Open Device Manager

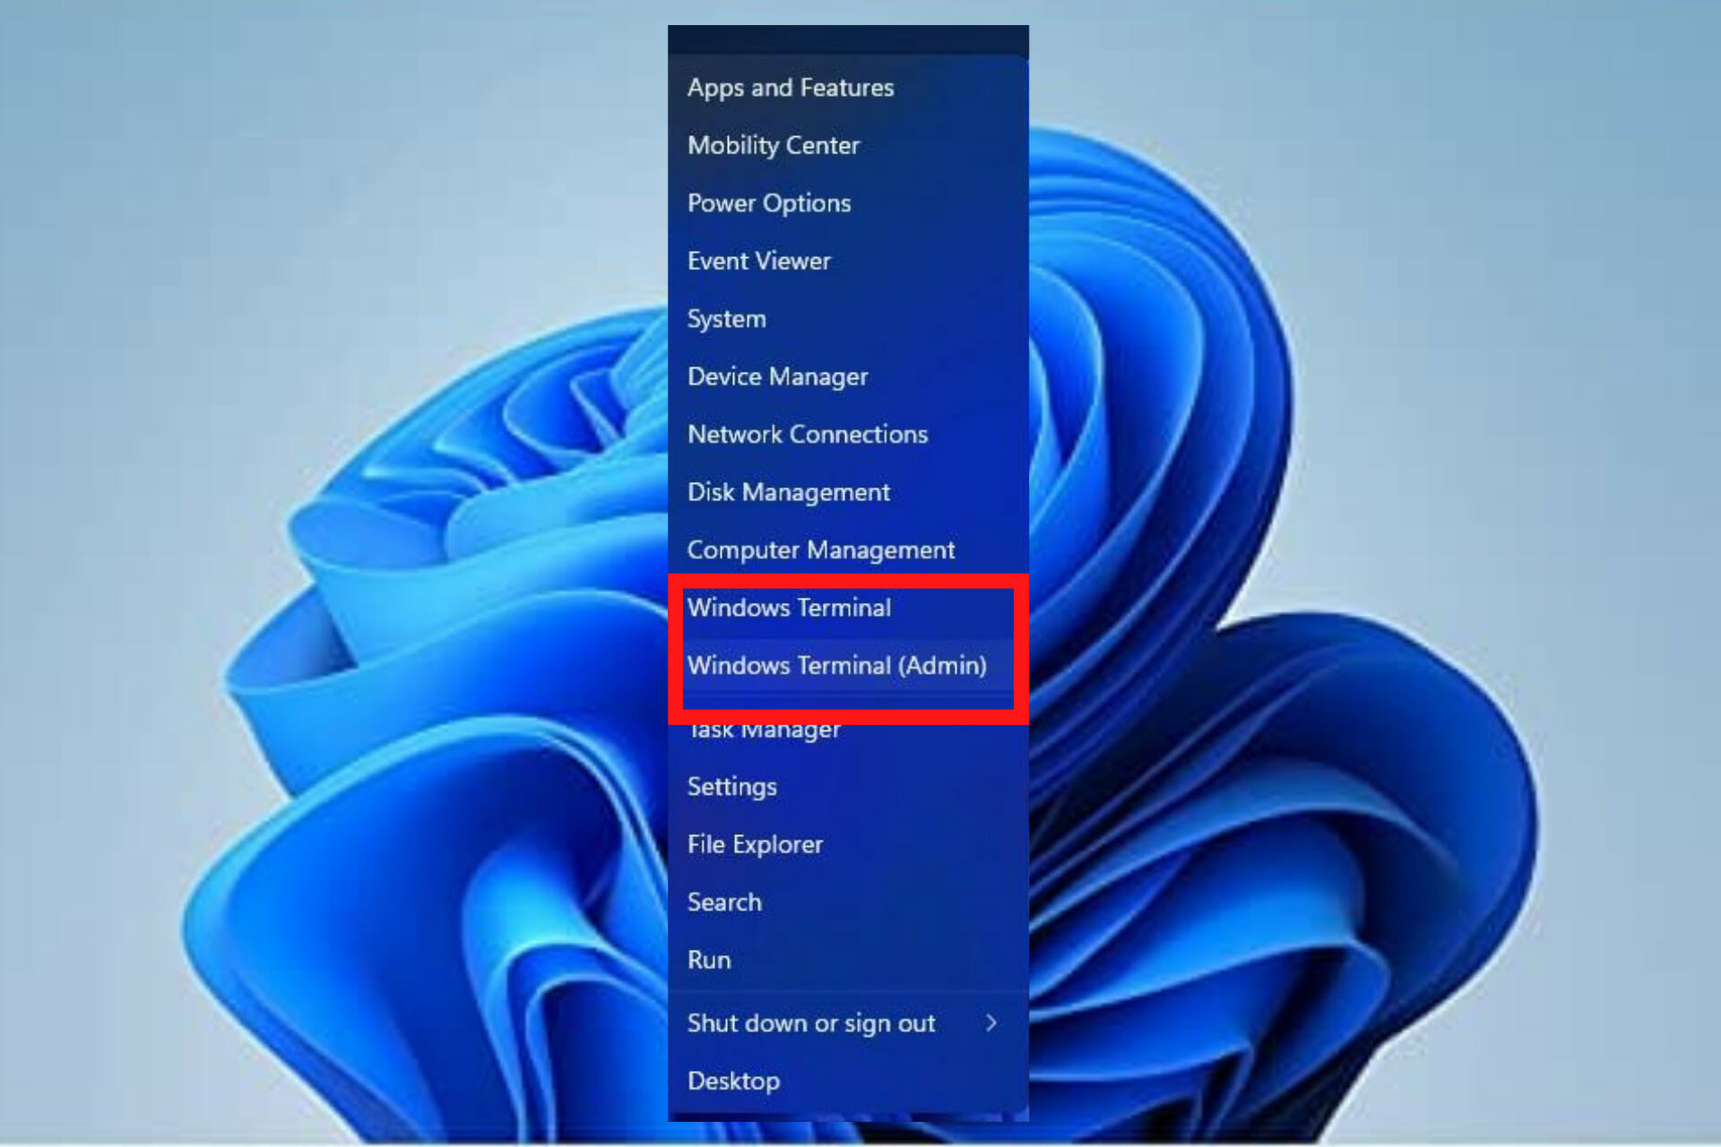click(x=848, y=376)
